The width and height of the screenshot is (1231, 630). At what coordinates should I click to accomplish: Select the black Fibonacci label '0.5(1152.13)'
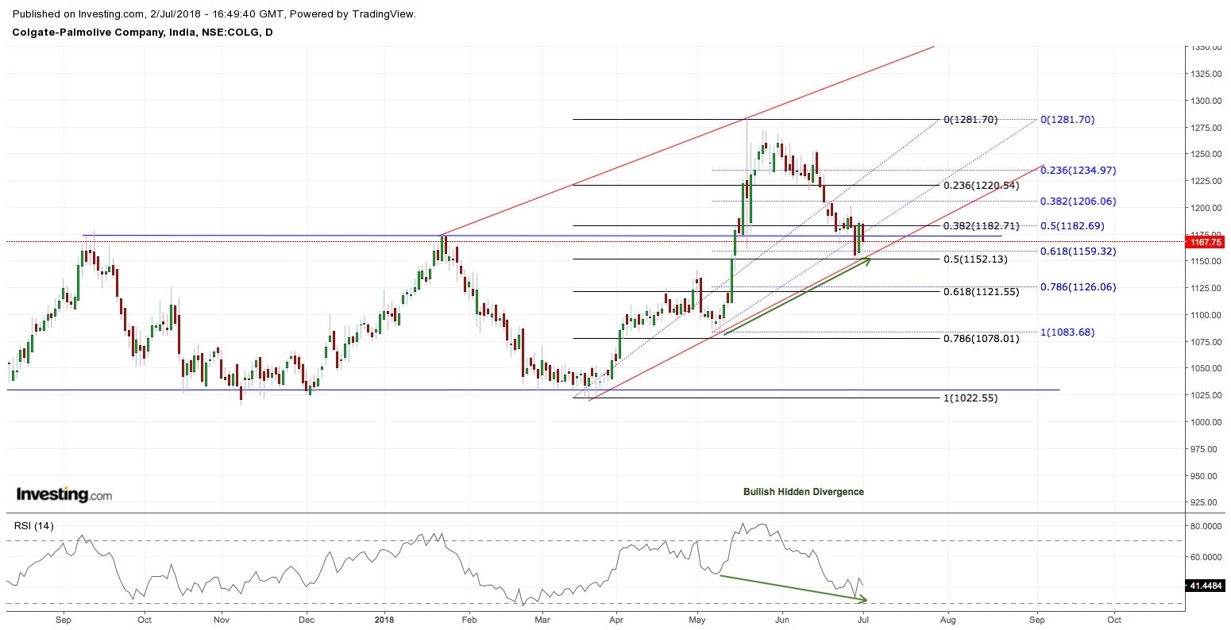point(974,259)
